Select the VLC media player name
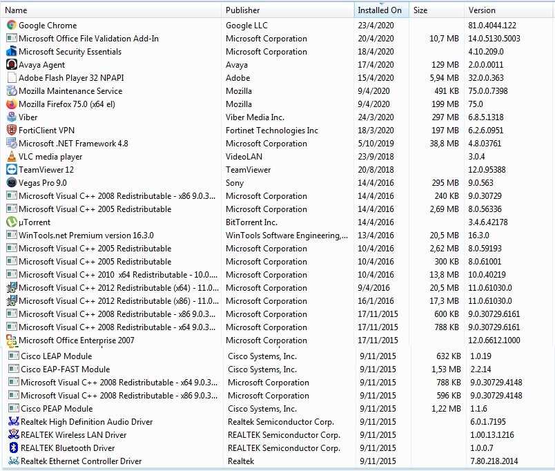This screenshot has width=555, height=471. [50, 157]
